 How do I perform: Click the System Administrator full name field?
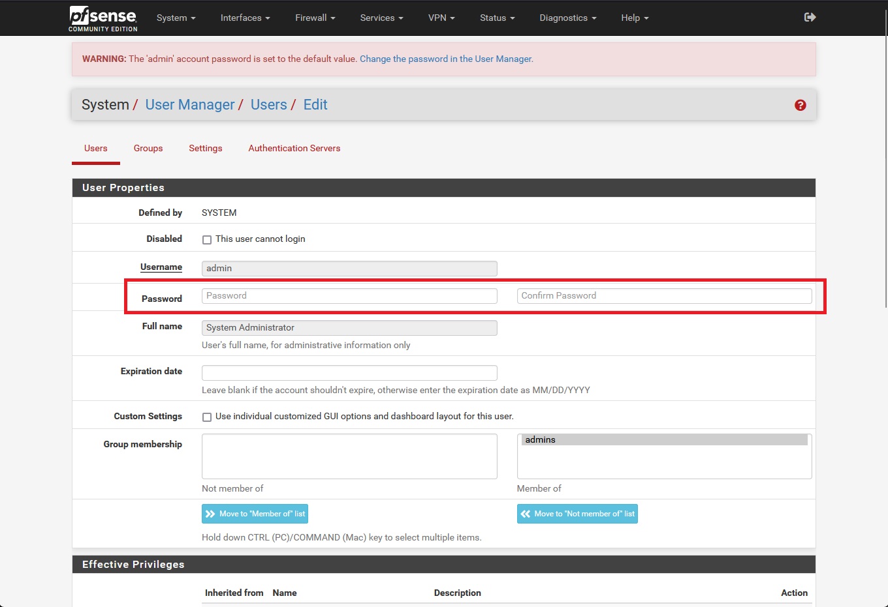point(349,327)
